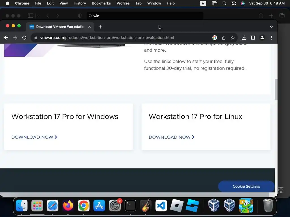
Task: Launch Siri from the menu bar
Action: click(x=243, y=3)
